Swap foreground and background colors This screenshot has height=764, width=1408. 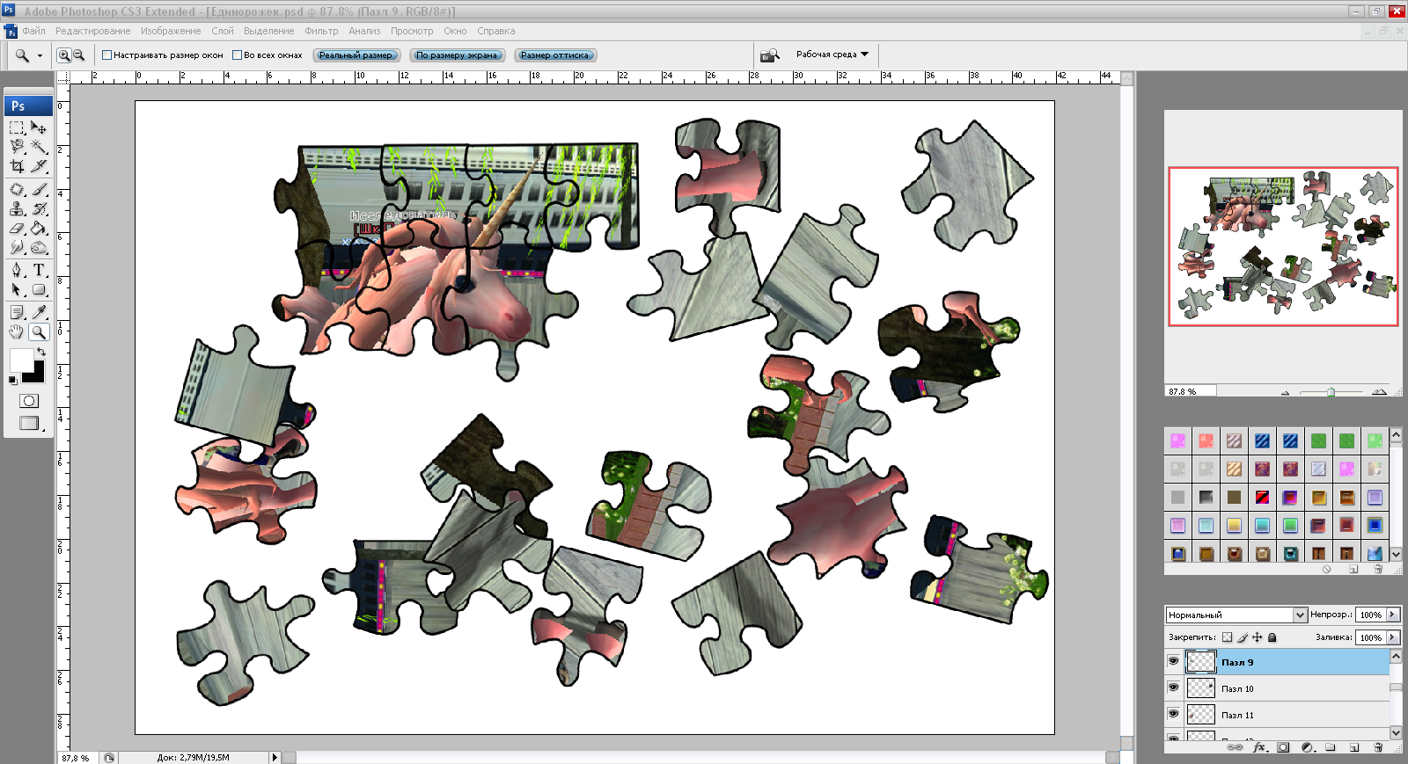pyautogui.click(x=40, y=352)
